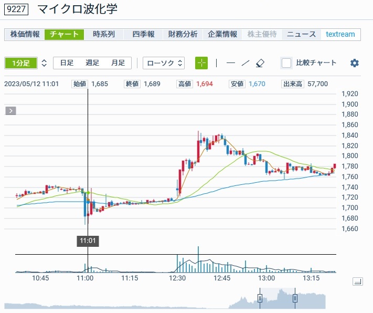This screenshot has width=373, height=313.
Task: Select the diagonal trend line tool
Action: (x=245, y=63)
